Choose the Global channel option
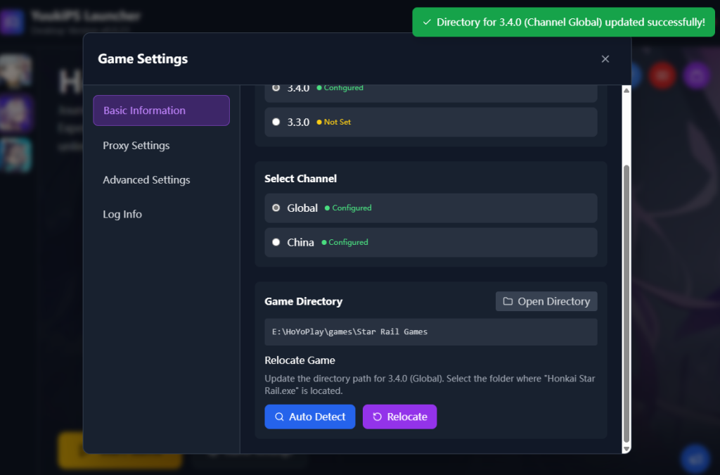The height and width of the screenshot is (475, 720). pyautogui.click(x=276, y=208)
